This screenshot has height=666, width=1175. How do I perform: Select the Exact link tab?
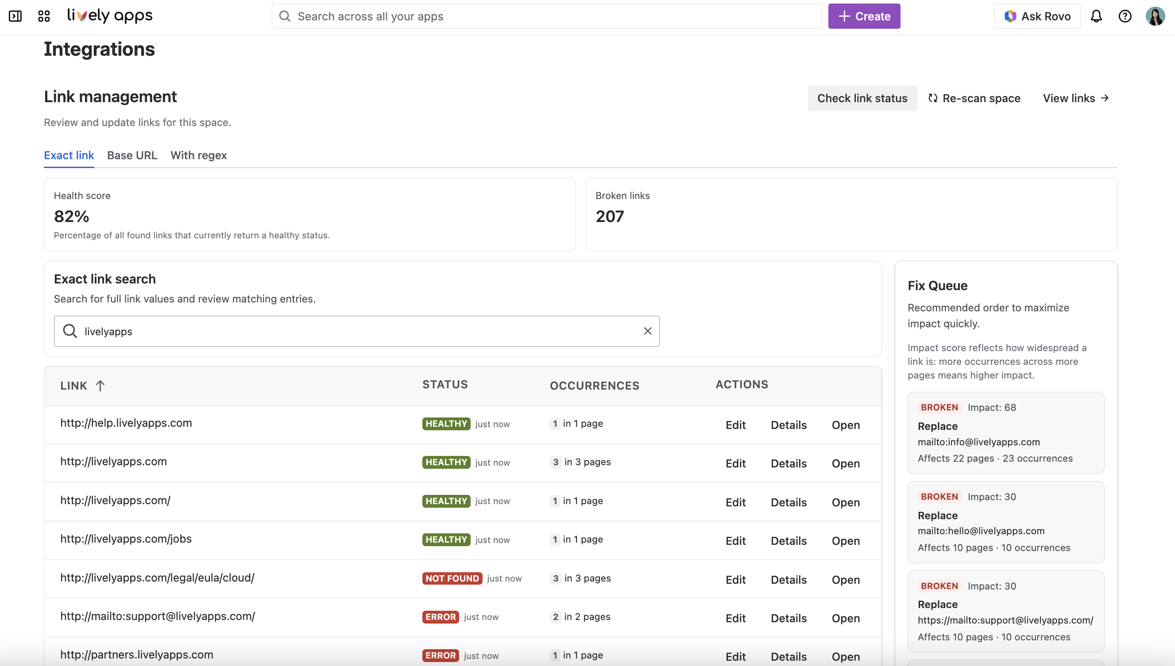[69, 156]
